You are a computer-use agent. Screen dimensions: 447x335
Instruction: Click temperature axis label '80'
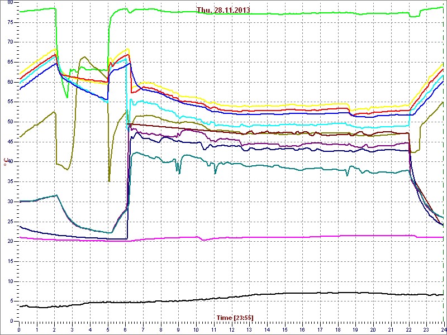click(10, 3)
